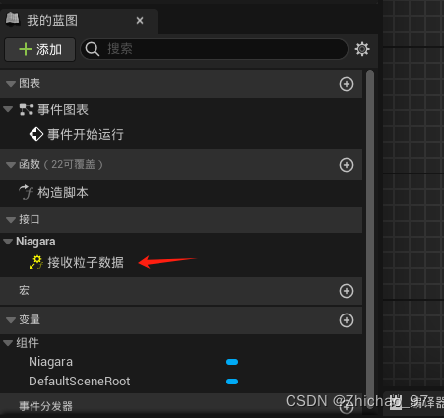Click the 搜索 input field
This screenshot has width=444, height=418.
pos(214,49)
